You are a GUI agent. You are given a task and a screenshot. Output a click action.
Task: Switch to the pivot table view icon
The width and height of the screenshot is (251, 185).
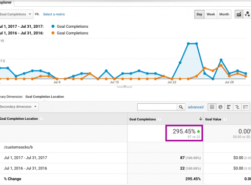click(x=245, y=107)
